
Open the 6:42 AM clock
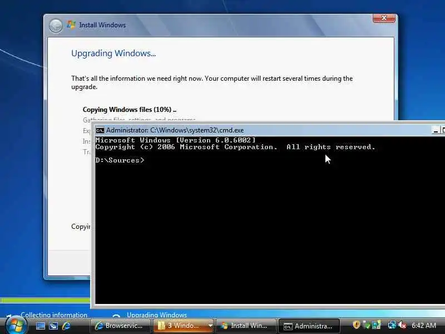pos(424,326)
